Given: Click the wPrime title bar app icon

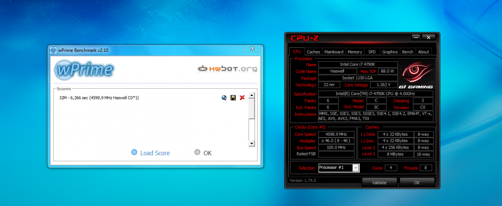Looking at the screenshot, I should pos(53,50).
